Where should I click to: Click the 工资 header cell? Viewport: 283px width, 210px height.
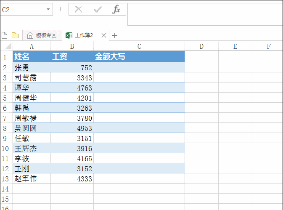pos(72,56)
